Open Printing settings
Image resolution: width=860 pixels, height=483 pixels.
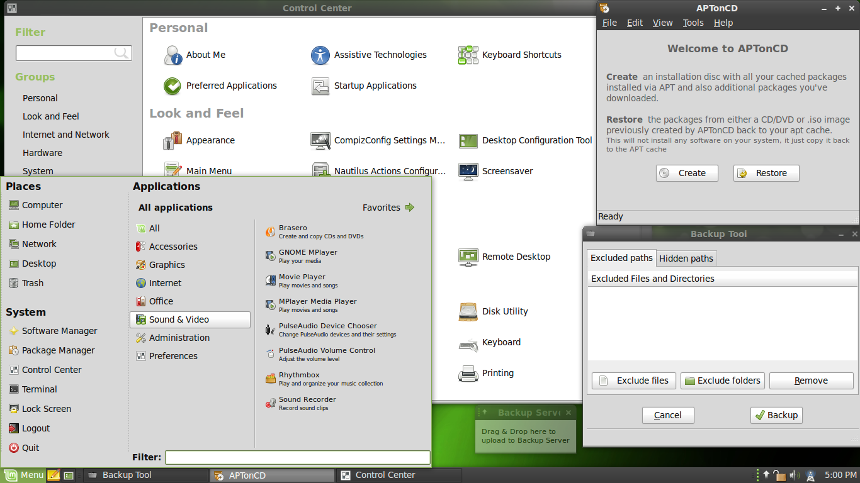point(486,373)
